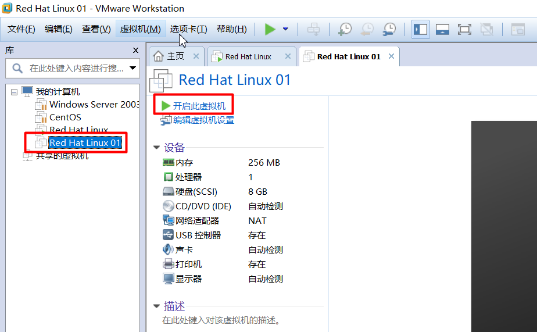Open the library search dropdown arrow
The width and height of the screenshot is (537, 332).
(133, 68)
